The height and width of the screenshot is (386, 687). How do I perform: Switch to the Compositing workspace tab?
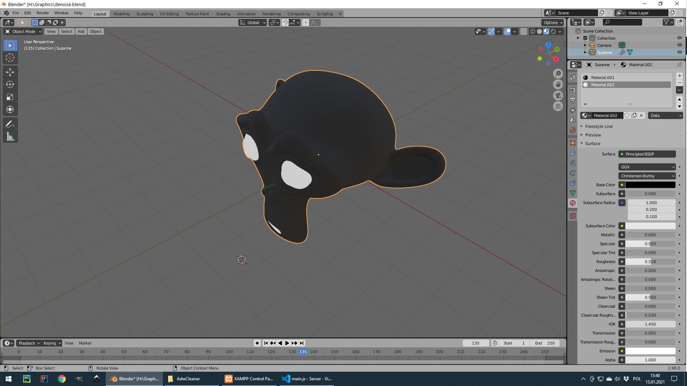point(299,14)
